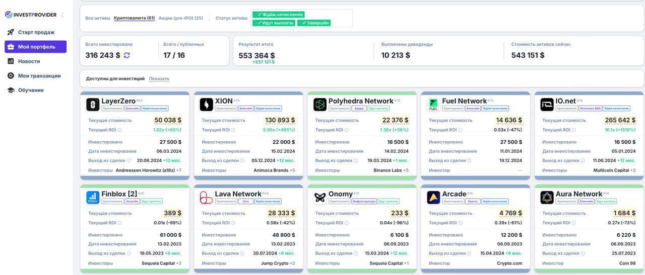Expand LayerZero investors via +7
This screenshot has height=275, width=645.
(x=179, y=170)
